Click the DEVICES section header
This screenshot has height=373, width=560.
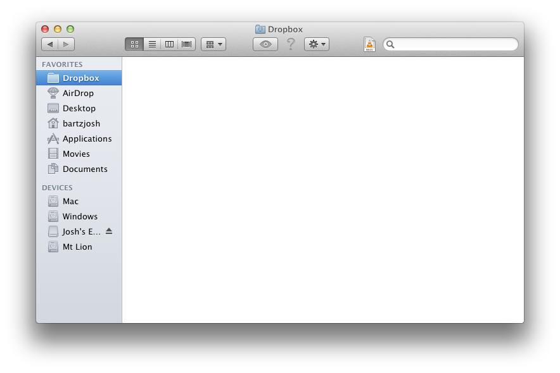point(57,188)
